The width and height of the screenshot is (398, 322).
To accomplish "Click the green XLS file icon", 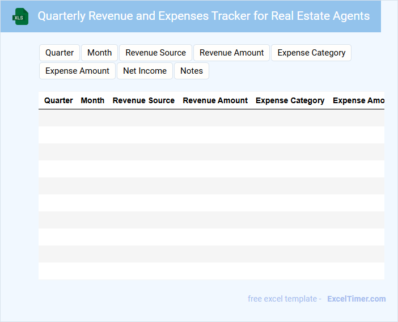I will click(x=20, y=16).
